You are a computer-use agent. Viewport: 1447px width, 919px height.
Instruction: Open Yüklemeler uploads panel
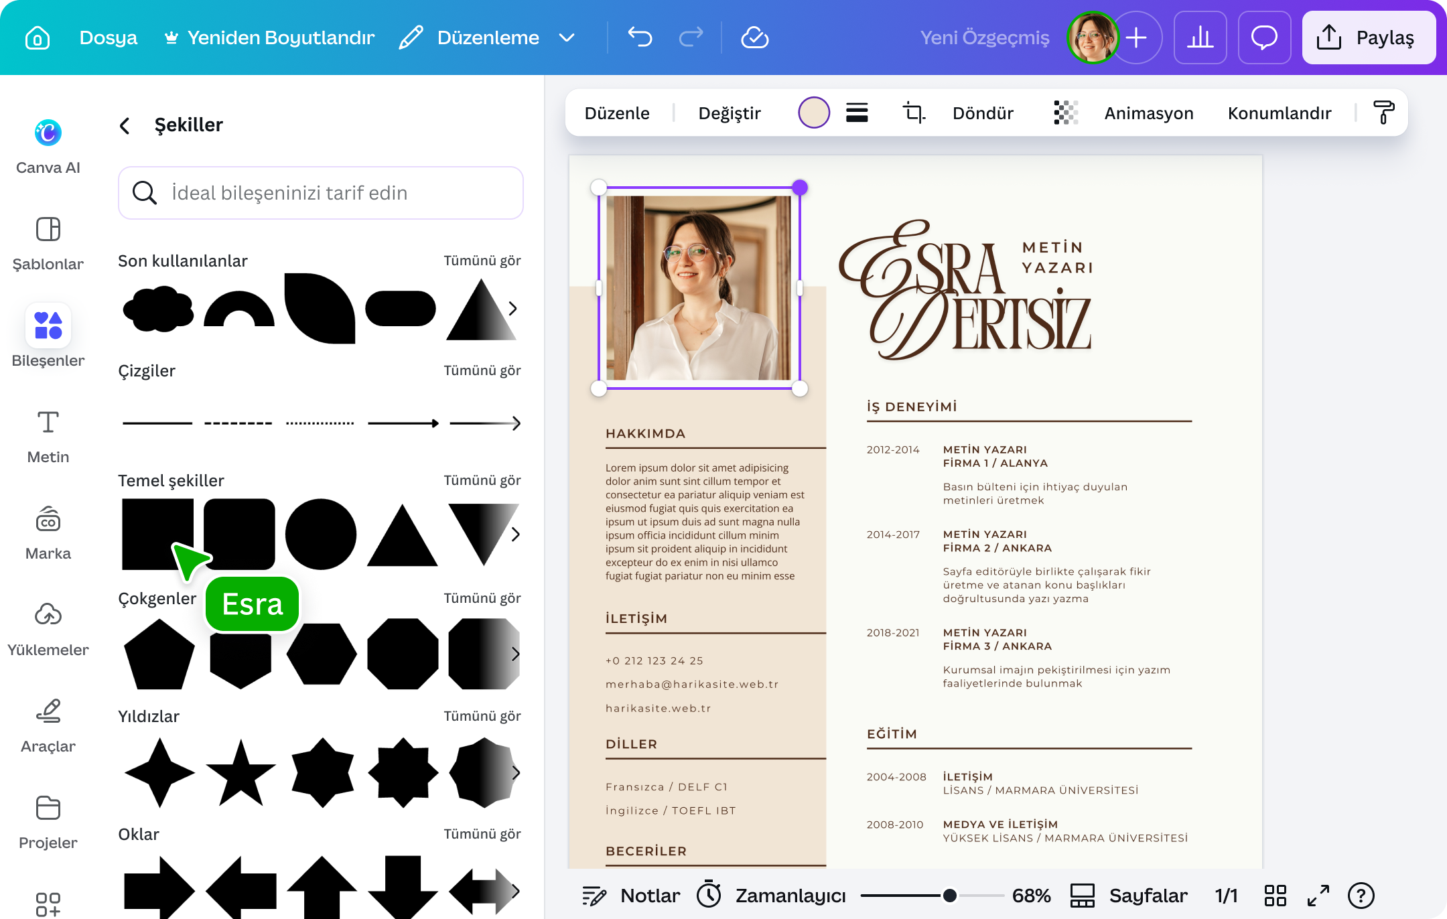pyautogui.click(x=48, y=630)
